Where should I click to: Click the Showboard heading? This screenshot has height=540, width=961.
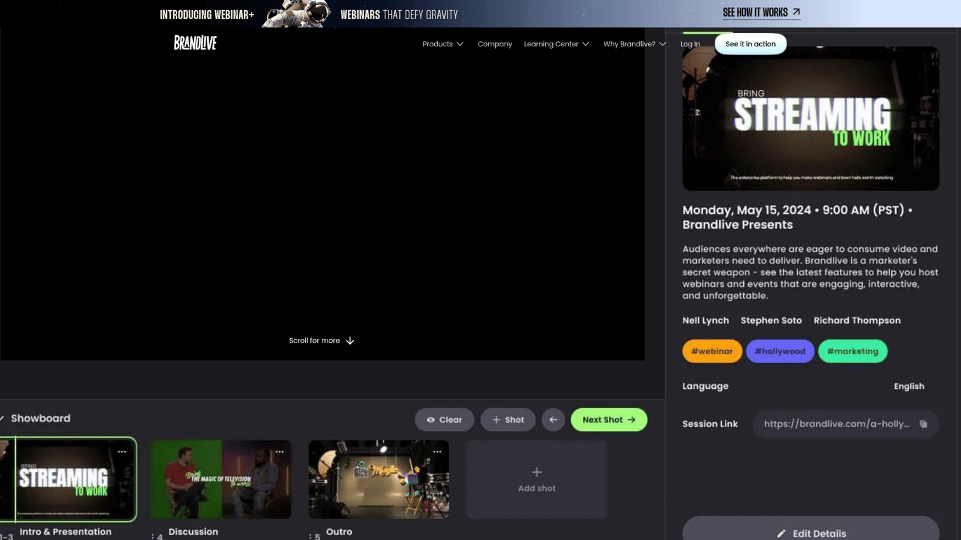(41, 418)
